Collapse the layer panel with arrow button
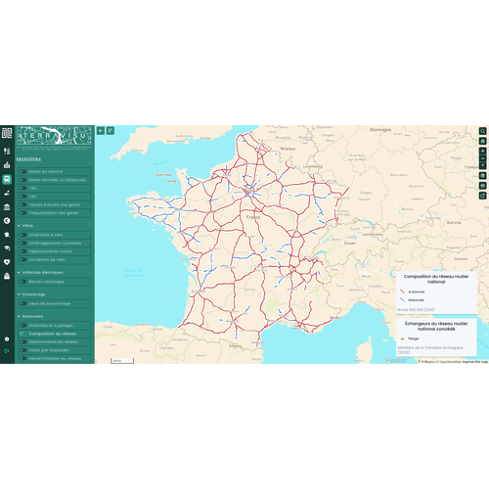This screenshot has width=489, height=489. coord(101,131)
